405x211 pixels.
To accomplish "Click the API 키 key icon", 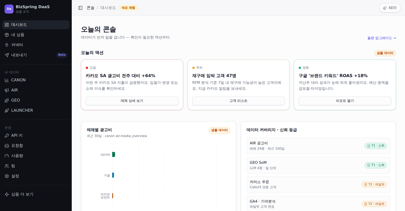I will (7, 136).
